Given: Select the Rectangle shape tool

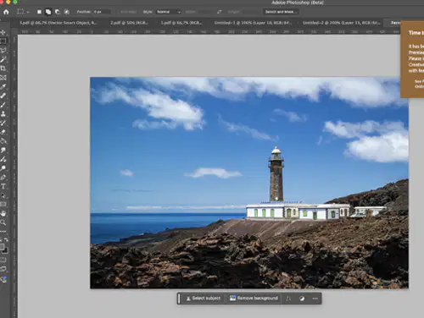Looking at the screenshot, I should (3, 205).
